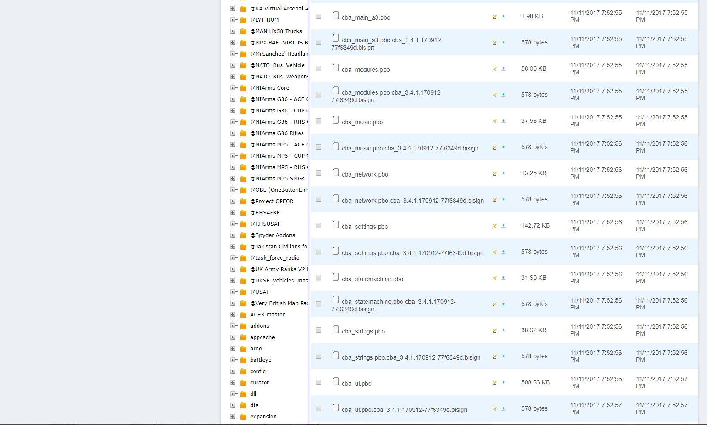Screen dimensions: 707x425
Task: Download cba_strings.pbo using its arrow icon
Action: tap(504, 330)
